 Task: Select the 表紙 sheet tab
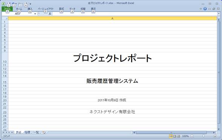(18, 132)
